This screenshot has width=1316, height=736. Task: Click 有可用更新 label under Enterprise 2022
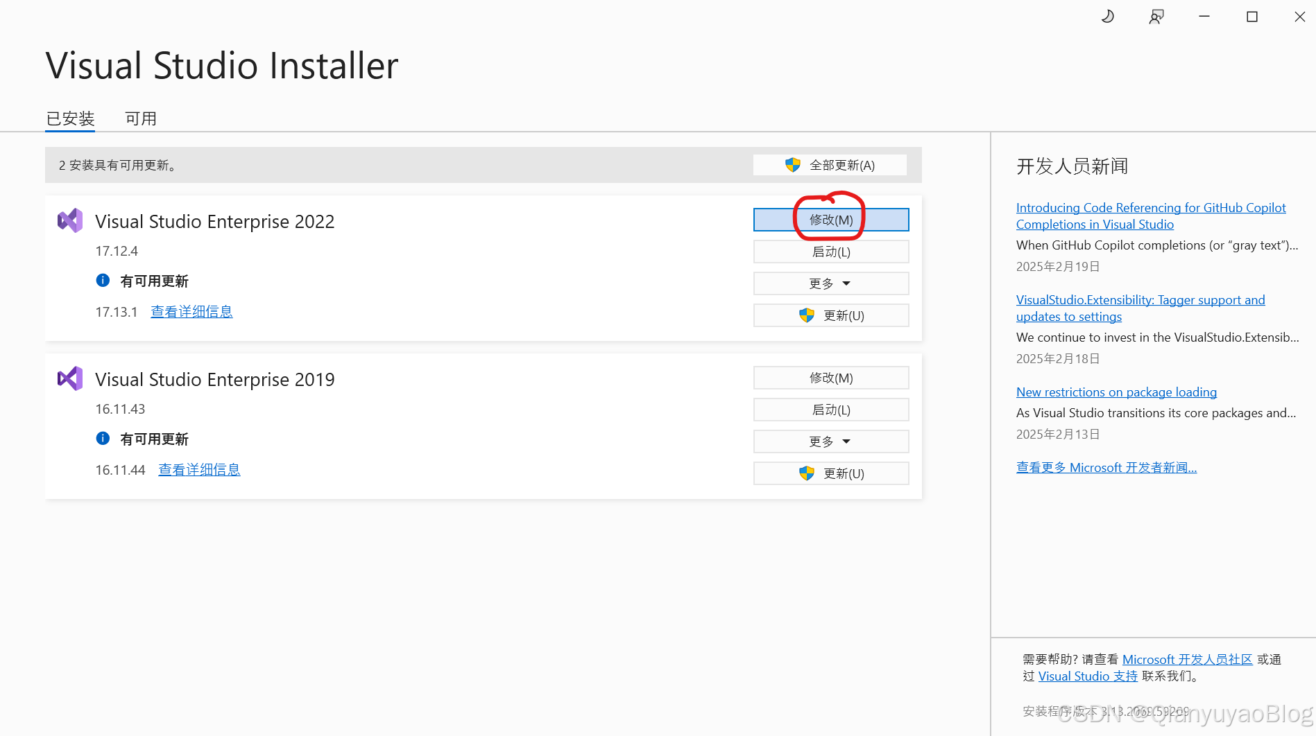154,281
